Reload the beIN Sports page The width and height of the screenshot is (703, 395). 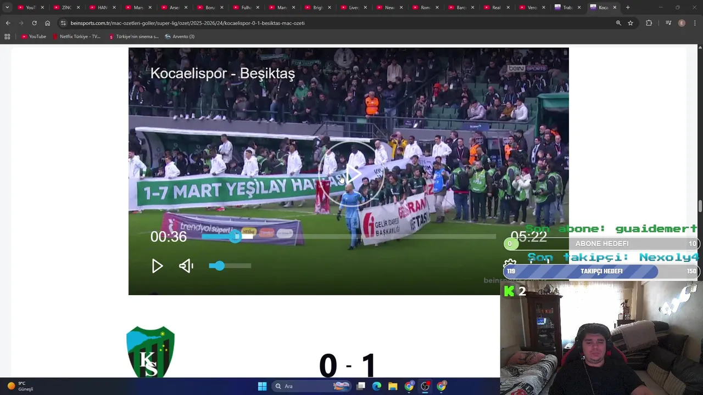34,23
